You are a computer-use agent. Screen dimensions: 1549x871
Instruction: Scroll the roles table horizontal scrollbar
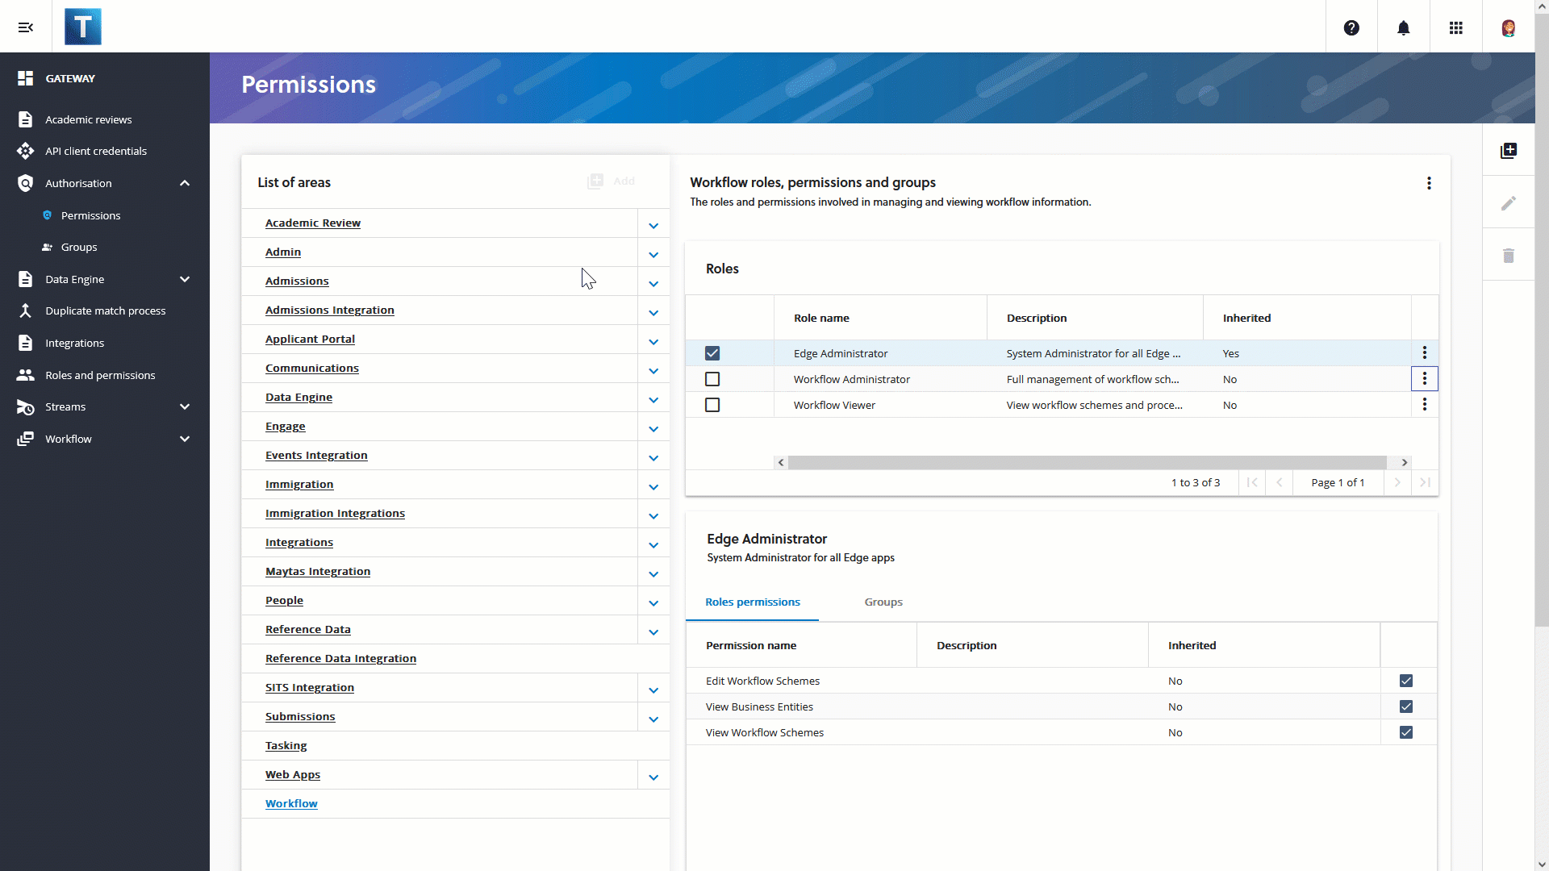(1092, 461)
